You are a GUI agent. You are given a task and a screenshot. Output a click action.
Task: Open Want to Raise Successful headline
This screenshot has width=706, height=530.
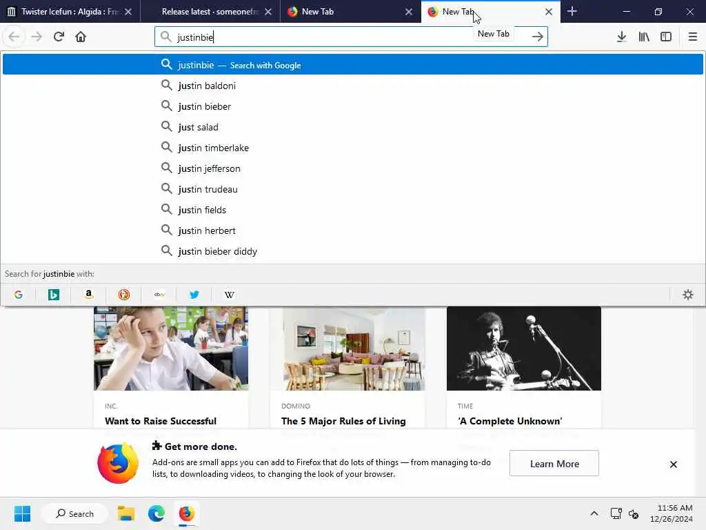pyautogui.click(x=160, y=421)
